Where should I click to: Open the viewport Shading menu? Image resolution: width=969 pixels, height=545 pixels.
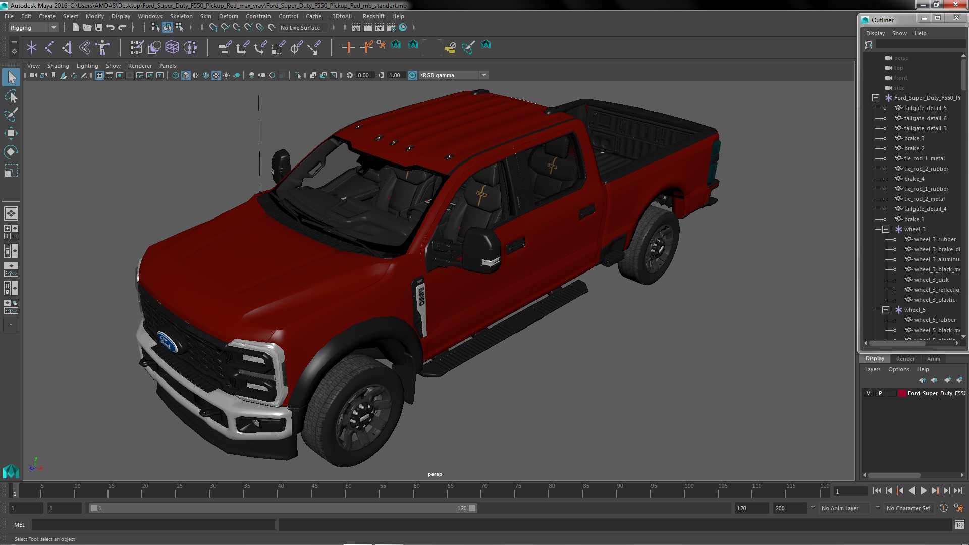point(58,66)
